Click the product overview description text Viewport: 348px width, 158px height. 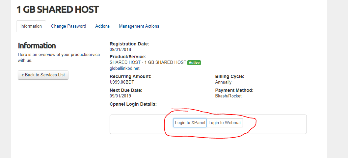click(58, 57)
